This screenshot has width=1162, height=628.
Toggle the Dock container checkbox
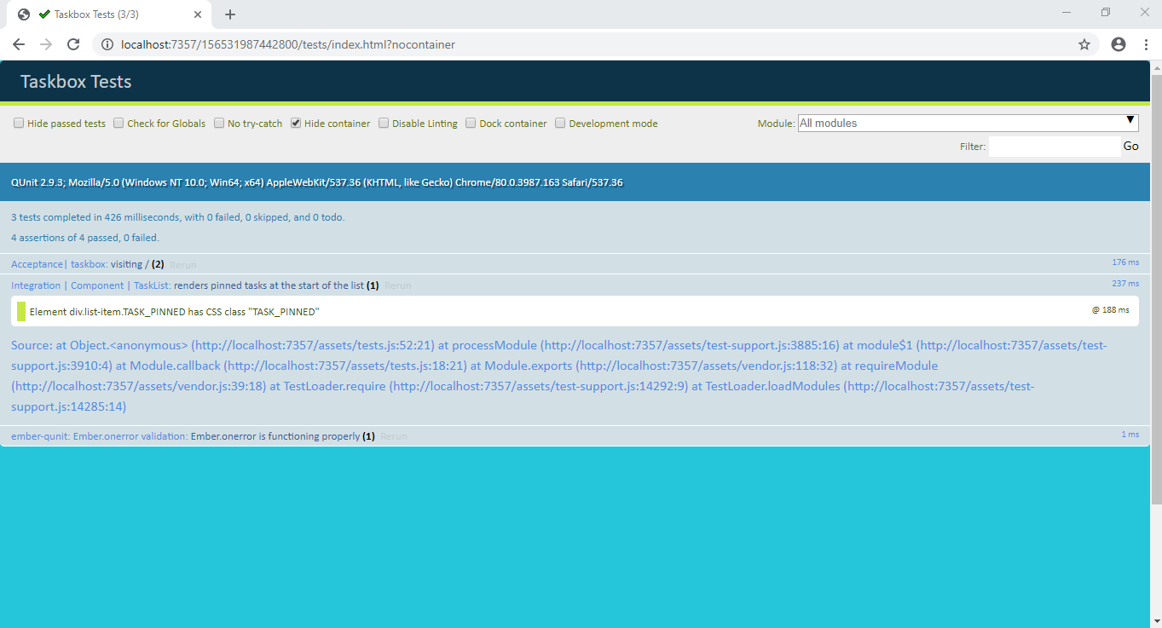(471, 123)
